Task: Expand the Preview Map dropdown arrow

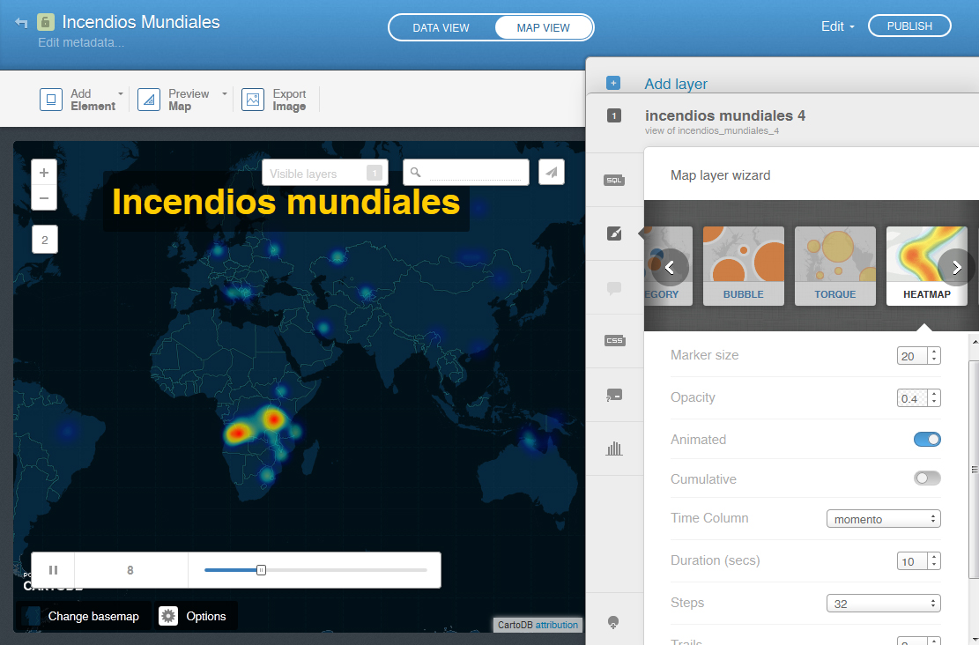Action: pyautogui.click(x=224, y=93)
